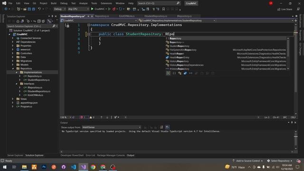Screen dimensions: 304x171
Task: Open the Any CPU platform dropdown
Action: (x=78, y=9)
